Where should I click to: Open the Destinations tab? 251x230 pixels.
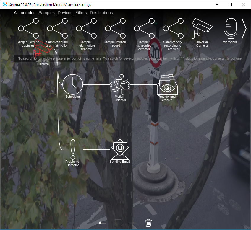pyautogui.click(x=101, y=13)
